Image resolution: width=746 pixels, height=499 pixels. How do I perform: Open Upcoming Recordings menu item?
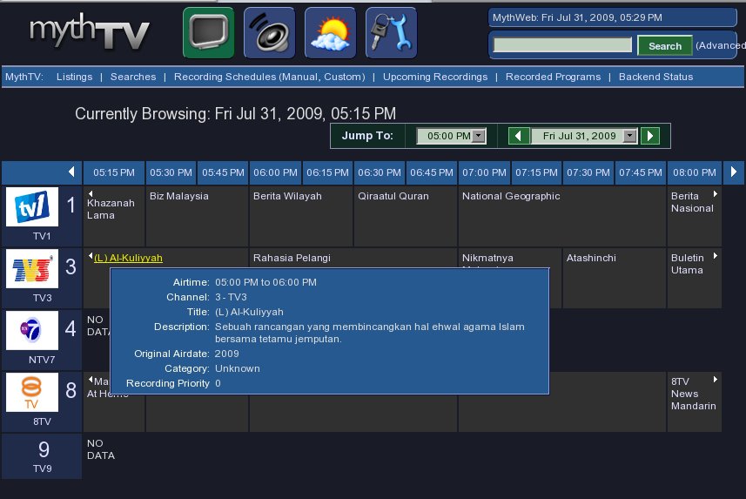(435, 77)
